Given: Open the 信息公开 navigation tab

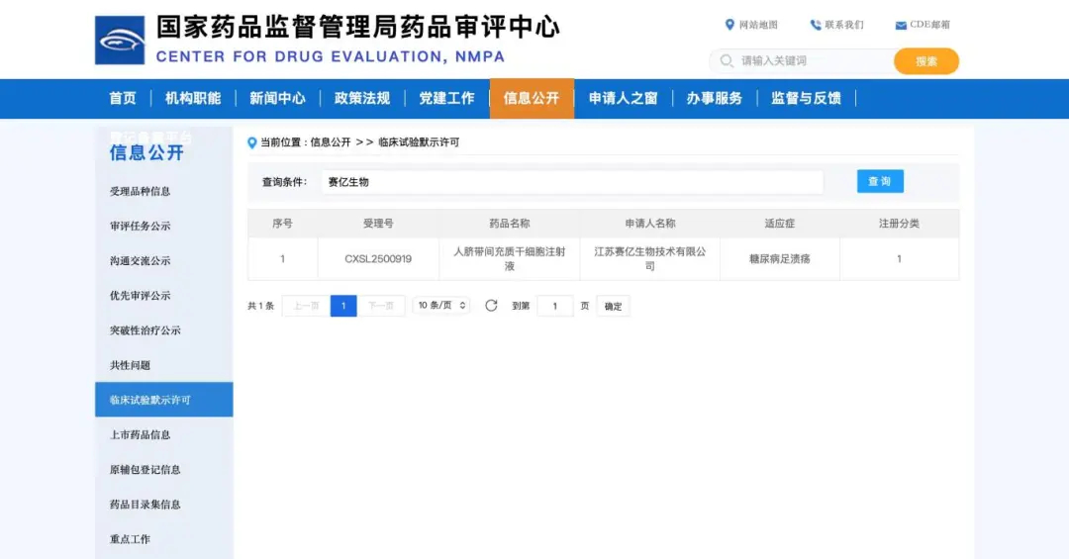Looking at the screenshot, I should [x=532, y=98].
